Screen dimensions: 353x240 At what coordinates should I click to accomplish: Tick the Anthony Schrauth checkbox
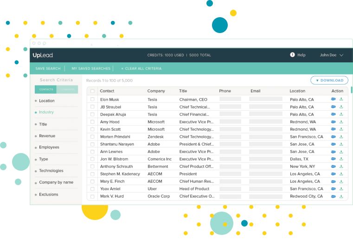[92, 167]
